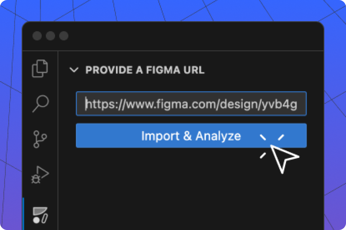Open the Explorer files icon
The image size is (346, 230).
tap(40, 68)
